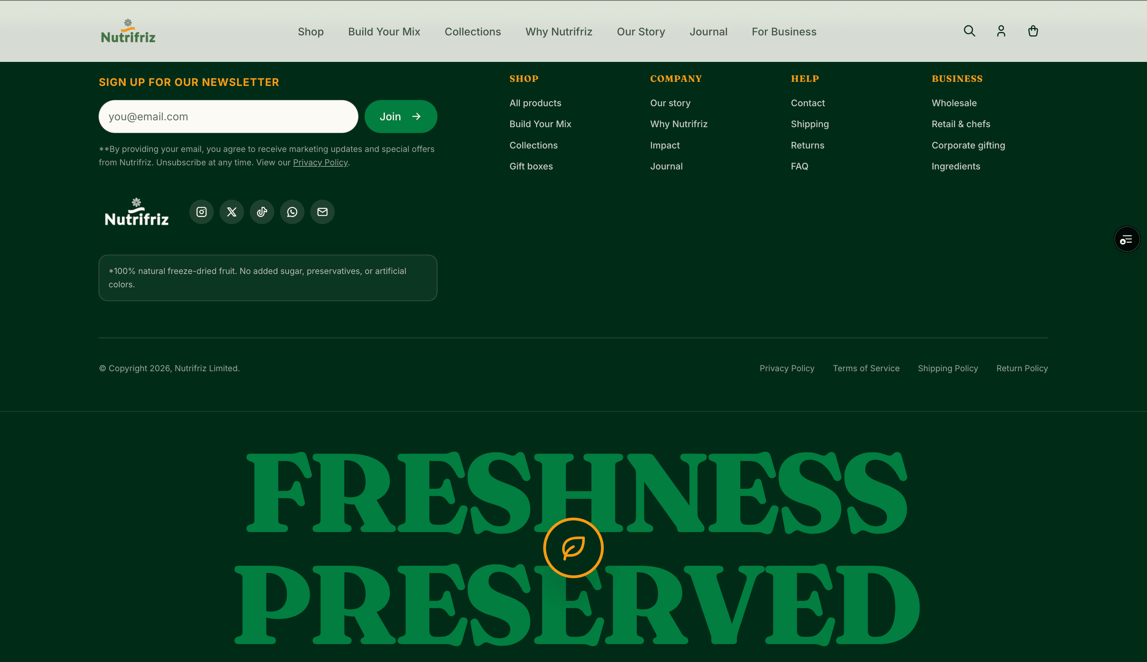Click the white Nutrifriz footer logo
The height and width of the screenshot is (662, 1147).
[136, 212]
